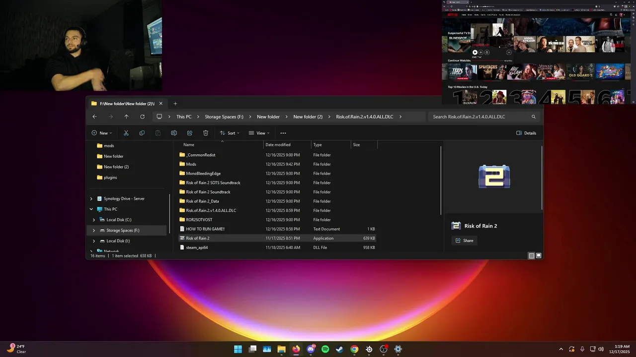Open Steam from the taskbar
The image size is (636, 357).
[x=340, y=349]
